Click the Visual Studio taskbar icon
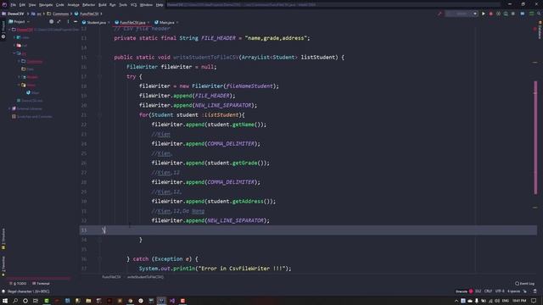 (x=172, y=301)
